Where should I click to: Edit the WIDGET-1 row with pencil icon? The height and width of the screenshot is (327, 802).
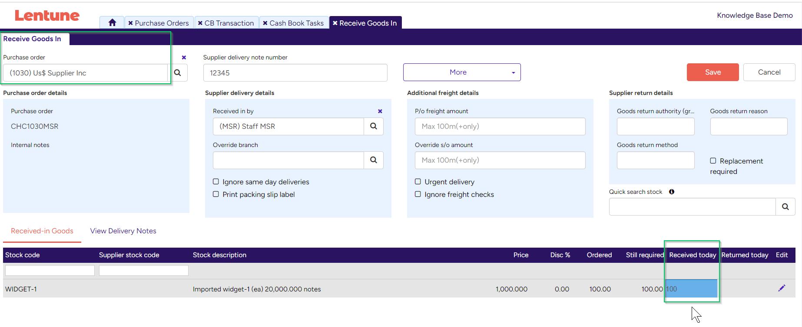pos(782,288)
